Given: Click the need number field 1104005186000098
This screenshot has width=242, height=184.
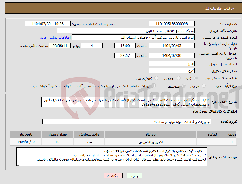Looking at the screenshot, I should 171,24.
